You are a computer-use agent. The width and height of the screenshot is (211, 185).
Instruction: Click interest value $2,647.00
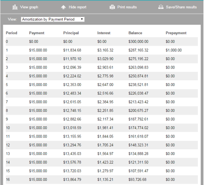pyautogui.click(x=105, y=85)
